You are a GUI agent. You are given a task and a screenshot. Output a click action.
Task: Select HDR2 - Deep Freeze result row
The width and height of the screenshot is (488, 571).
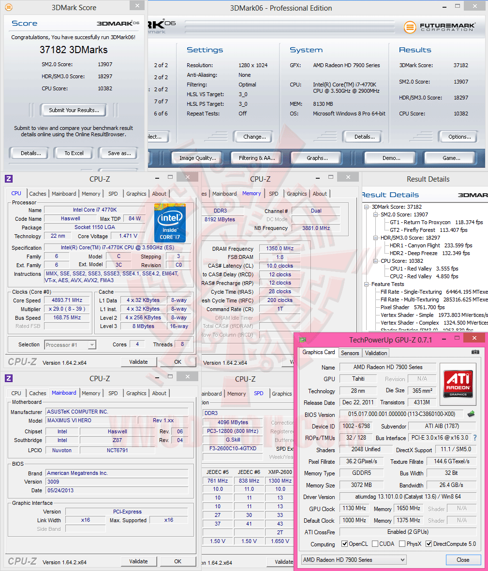429,253
